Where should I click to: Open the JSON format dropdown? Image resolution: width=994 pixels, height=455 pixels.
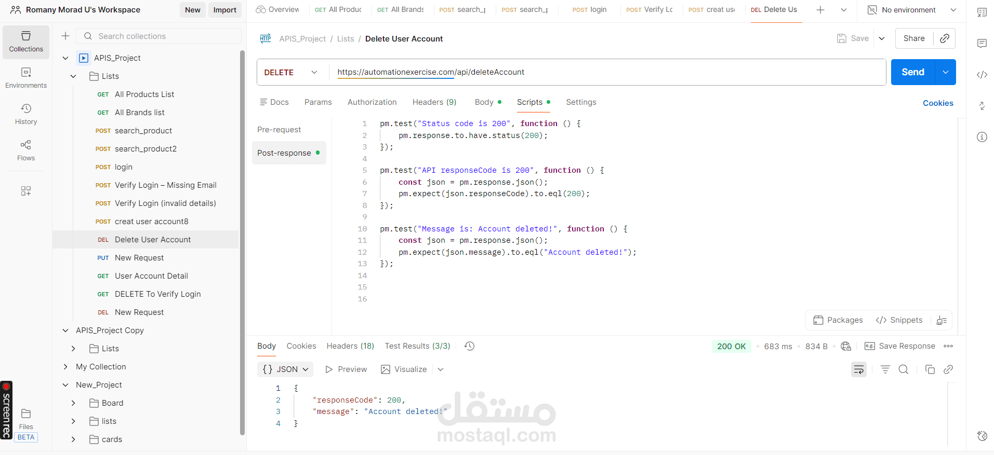coord(285,369)
